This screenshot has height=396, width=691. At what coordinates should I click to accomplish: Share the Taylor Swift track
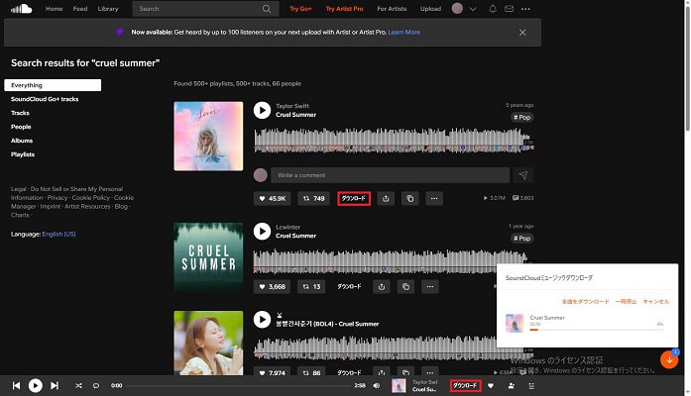point(386,198)
